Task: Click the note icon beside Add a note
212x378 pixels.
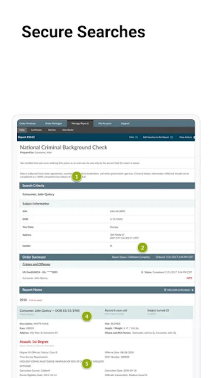Action: point(165,290)
